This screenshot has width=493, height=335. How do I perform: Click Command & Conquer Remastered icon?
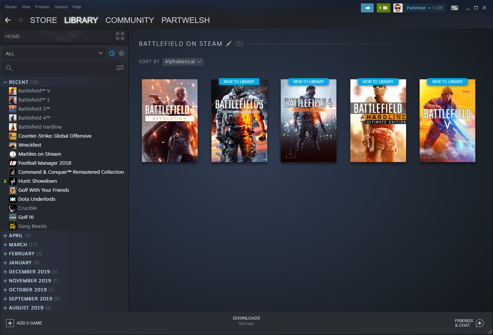13,172
